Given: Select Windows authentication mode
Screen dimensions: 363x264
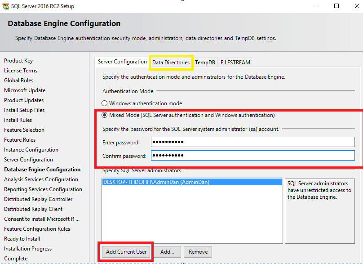Looking at the screenshot, I should pos(104,103).
